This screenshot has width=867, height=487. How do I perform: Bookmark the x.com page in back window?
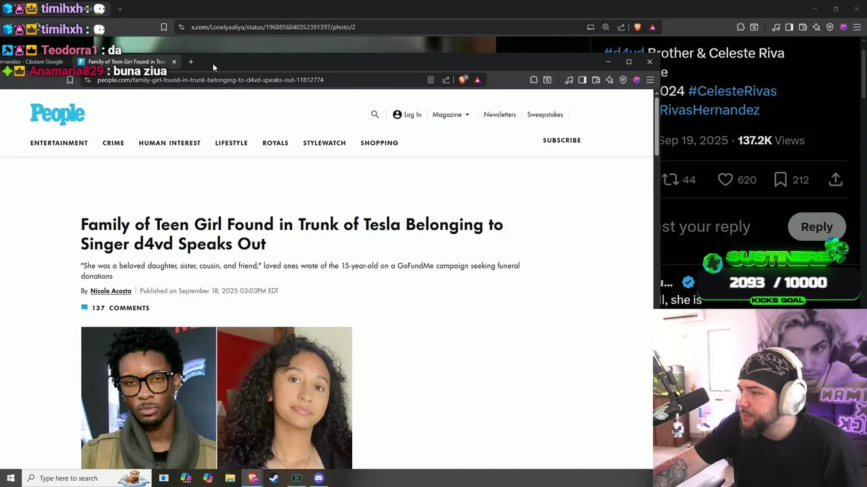coord(163,27)
